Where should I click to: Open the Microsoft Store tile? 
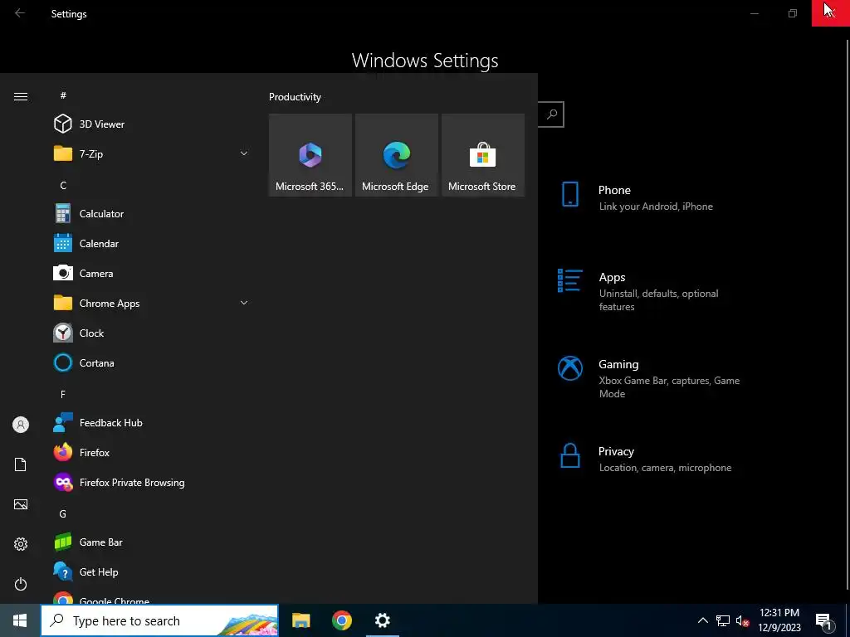click(483, 155)
